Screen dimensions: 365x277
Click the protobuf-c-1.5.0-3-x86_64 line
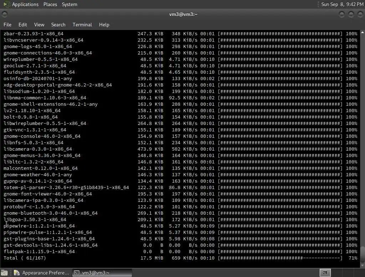coord(180,207)
